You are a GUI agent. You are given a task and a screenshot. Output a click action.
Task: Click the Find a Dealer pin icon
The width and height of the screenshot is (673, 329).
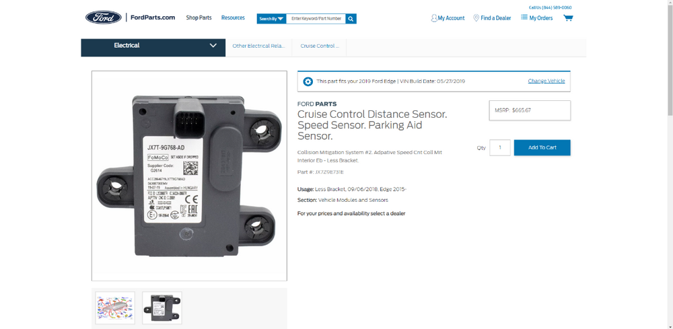(476, 18)
